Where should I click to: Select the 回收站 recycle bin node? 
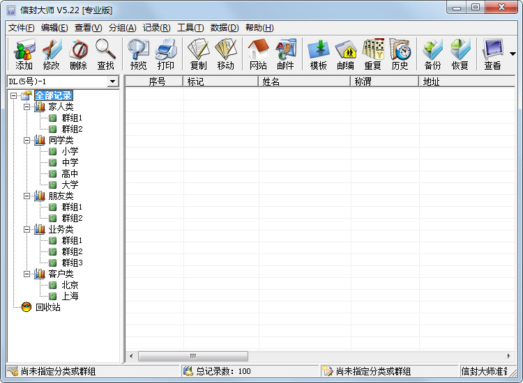coord(47,307)
